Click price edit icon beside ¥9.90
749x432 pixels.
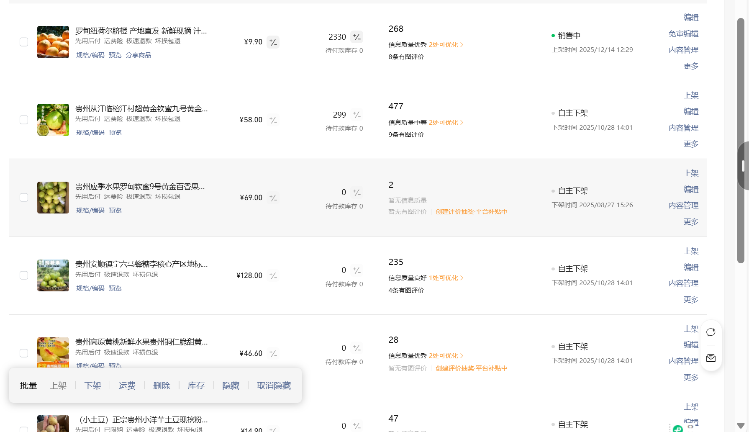[x=273, y=42]
